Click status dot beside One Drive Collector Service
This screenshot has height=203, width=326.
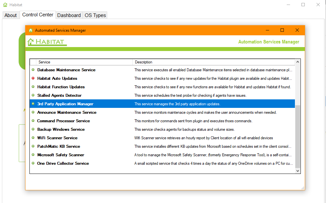[33, 163]
